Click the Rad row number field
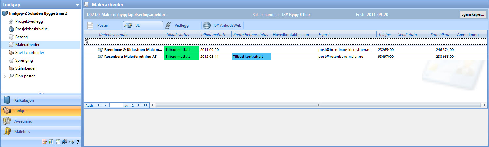This screenshot has width=489, height=147. [116, 105]
